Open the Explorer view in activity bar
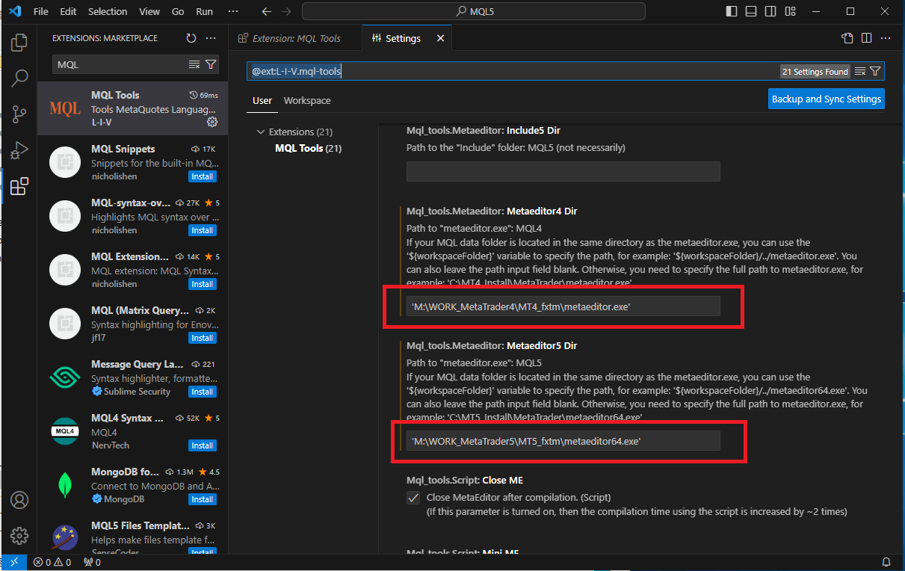The width and height of the screenshot is (905, 571). click(19, 43)
